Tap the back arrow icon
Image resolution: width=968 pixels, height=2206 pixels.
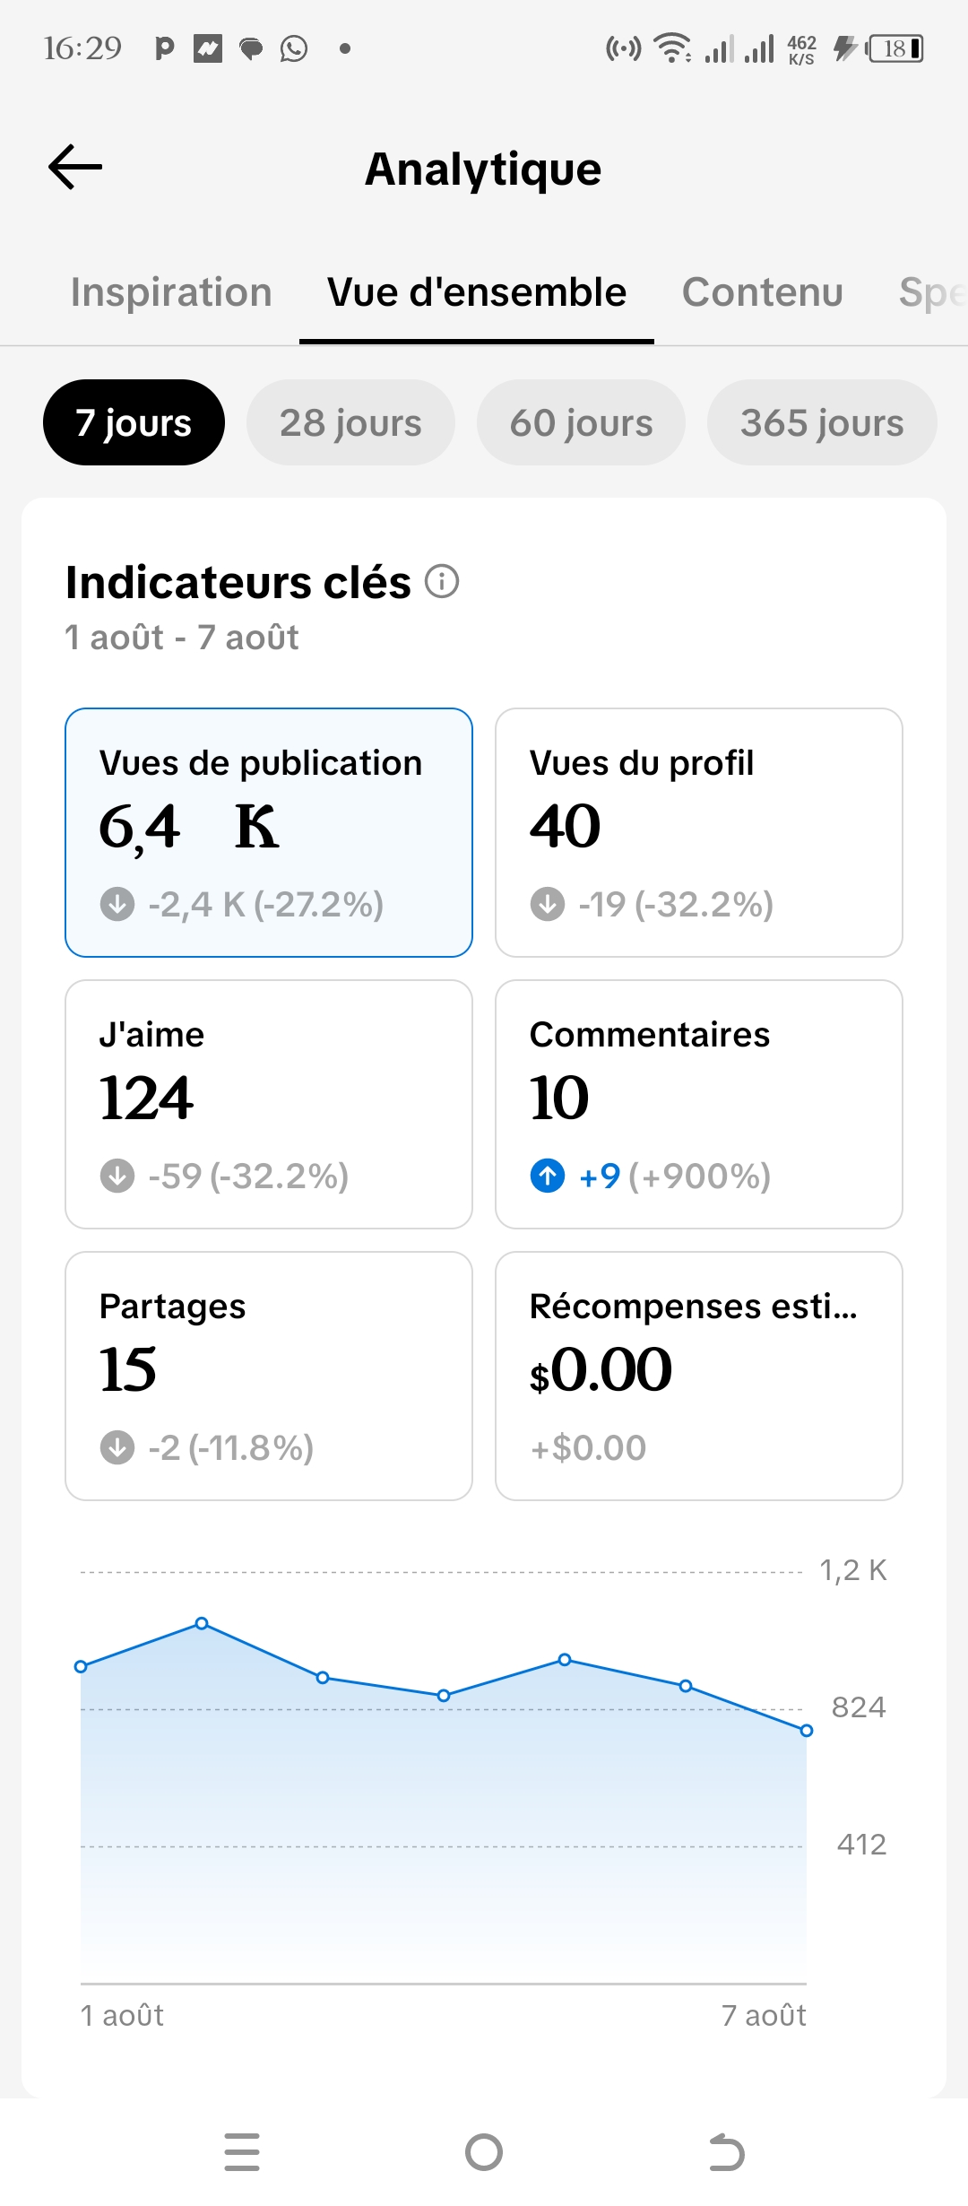point(75,168)
